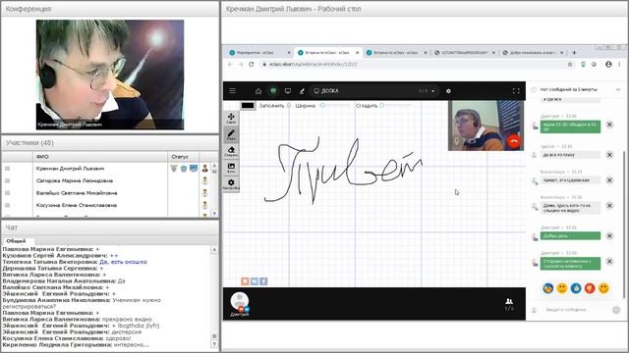Image resolution: width=629 pixels, height=353 pixels.
Task: Click the presenter webcam thumbnail on board
Action: click(x=486, y=126)
